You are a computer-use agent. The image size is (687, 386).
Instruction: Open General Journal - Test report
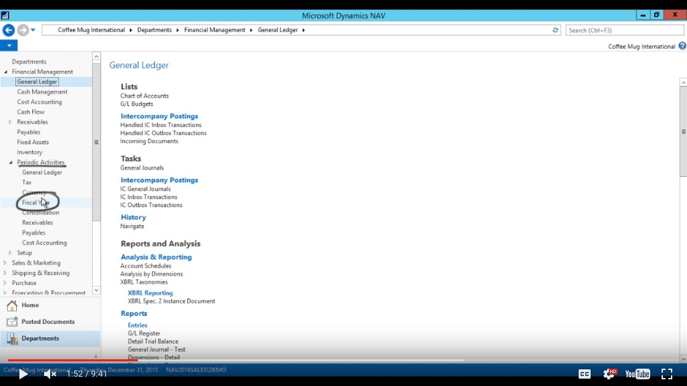point(157,350)
